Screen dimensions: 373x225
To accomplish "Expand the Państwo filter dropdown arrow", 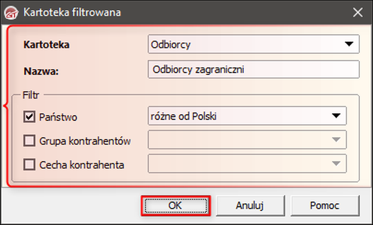I will click(336, 116).
